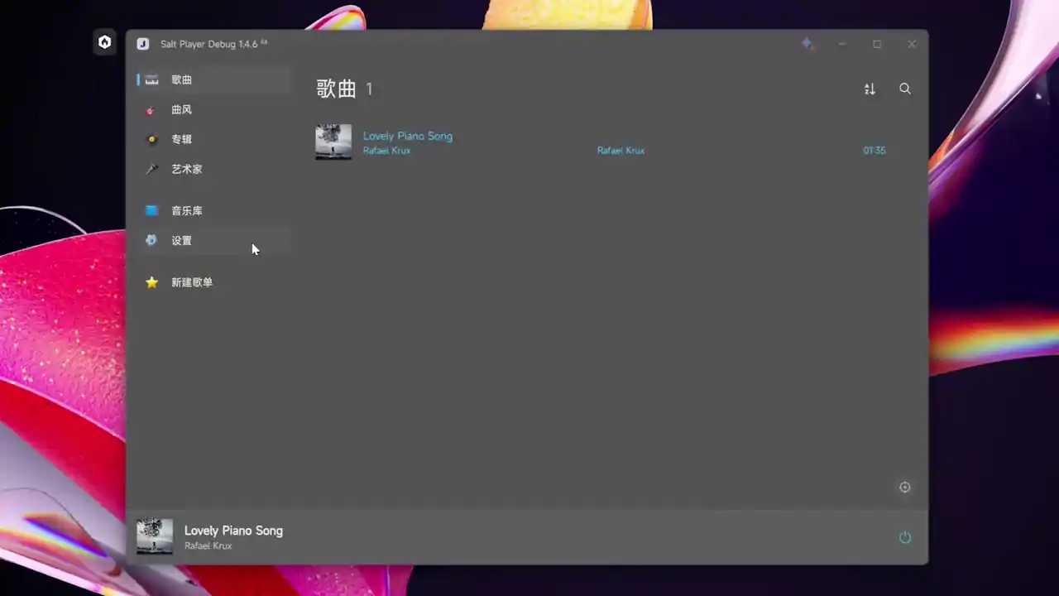Open the 歌曲 songs section
The height and width of the screenshot is (596, 1059).
pos(213,79)
